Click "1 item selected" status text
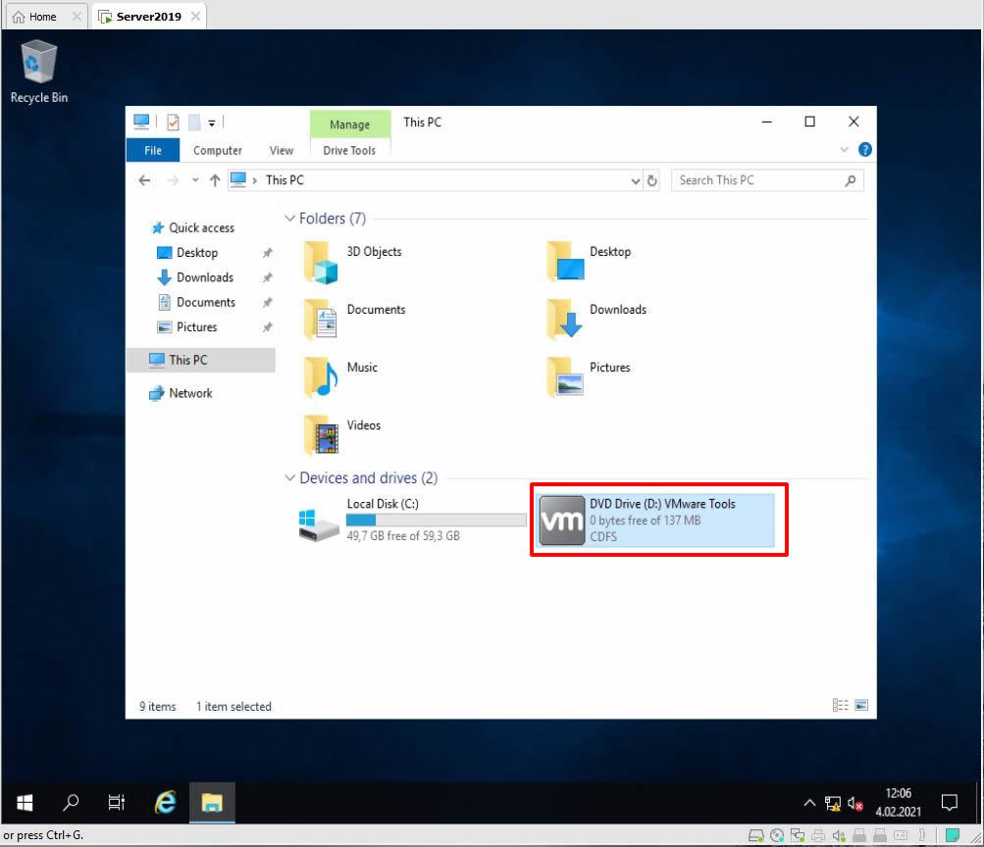This screenshot has height=847, width=984. coord(233,707)
